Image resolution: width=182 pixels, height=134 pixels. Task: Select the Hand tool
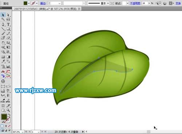pos(3,110)
